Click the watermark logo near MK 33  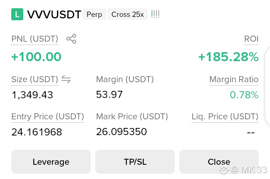pyautogui.click(x=224, y=170)
